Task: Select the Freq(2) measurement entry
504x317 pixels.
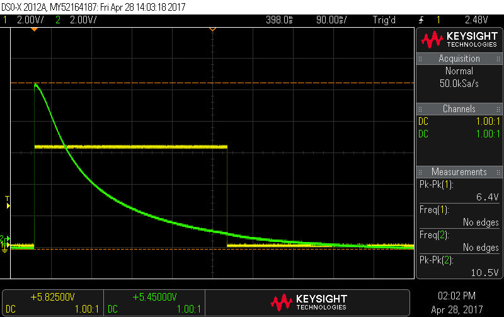Action: [x=459, y=241]
